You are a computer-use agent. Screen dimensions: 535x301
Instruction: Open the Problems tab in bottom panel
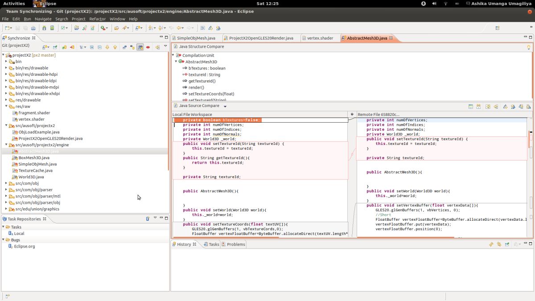click(x=235, y=244)
